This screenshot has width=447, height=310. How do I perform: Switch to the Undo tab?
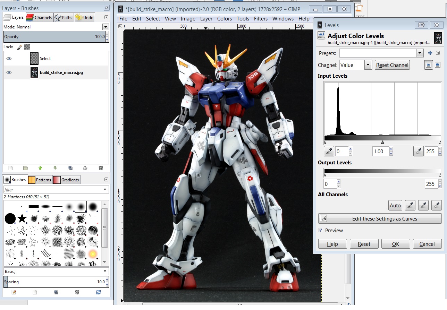point(84,17)
